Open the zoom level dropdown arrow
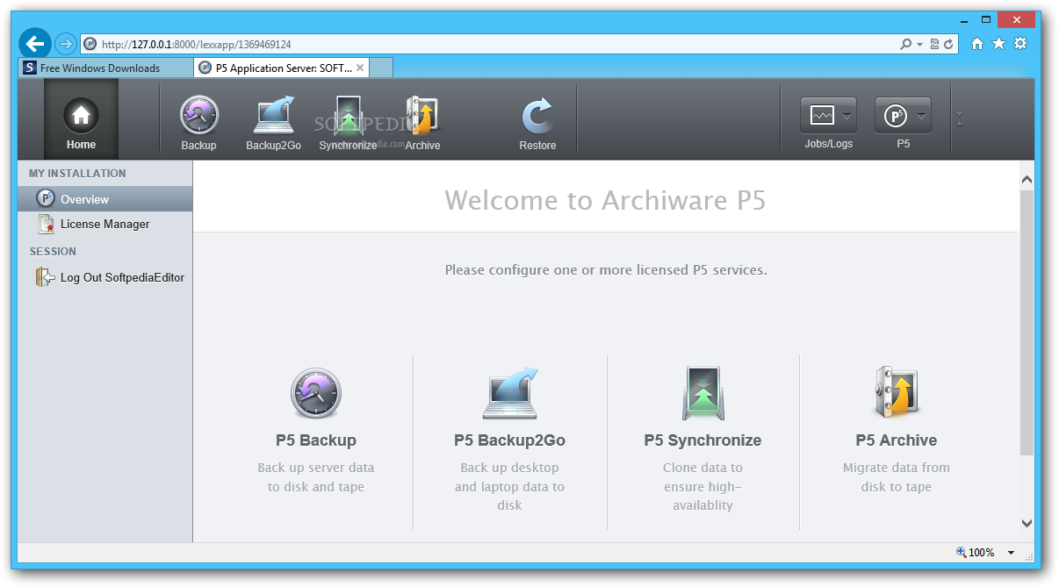This screenshot has height=587, width=1059. pos(1011,553)
